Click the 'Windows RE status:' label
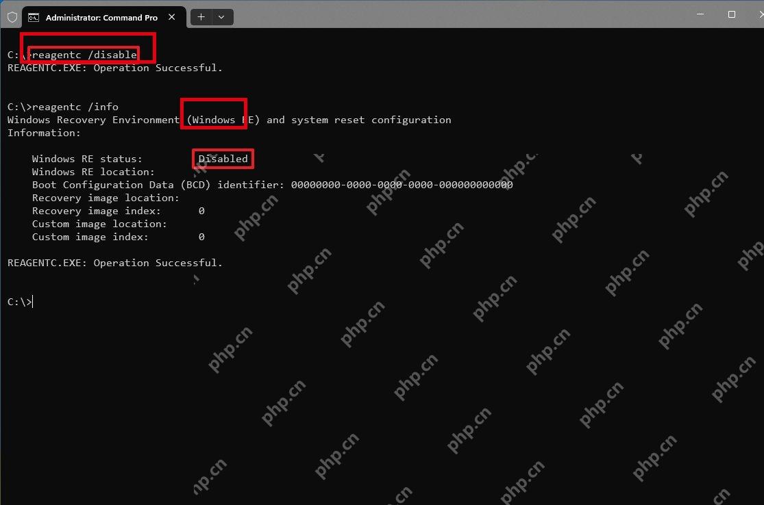764x505 pixels. (x=87, y=159)
